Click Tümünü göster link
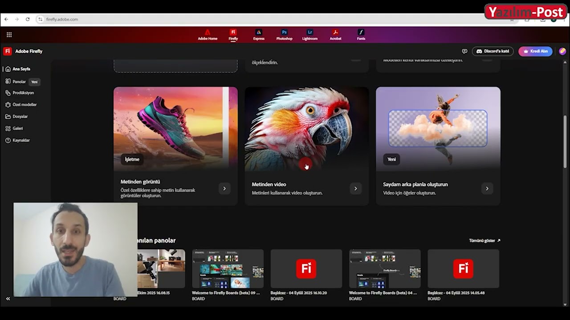Viewport: 570px width, 320px height. 484,240
